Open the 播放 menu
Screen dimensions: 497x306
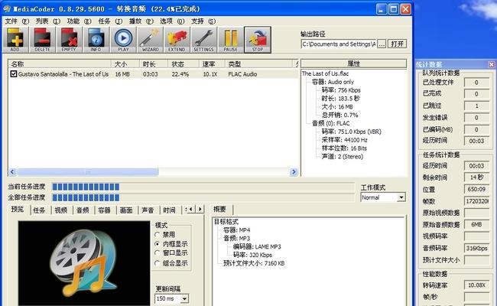(x=141, y=21)
